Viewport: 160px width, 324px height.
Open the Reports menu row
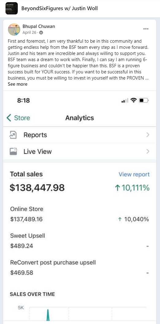tap(80, 135)
